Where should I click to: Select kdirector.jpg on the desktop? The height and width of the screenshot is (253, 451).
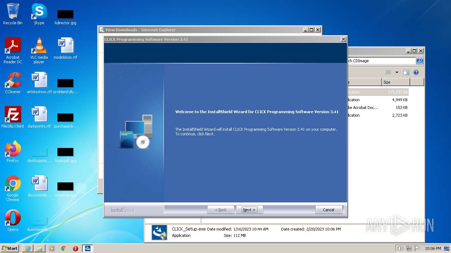point(66,17)
